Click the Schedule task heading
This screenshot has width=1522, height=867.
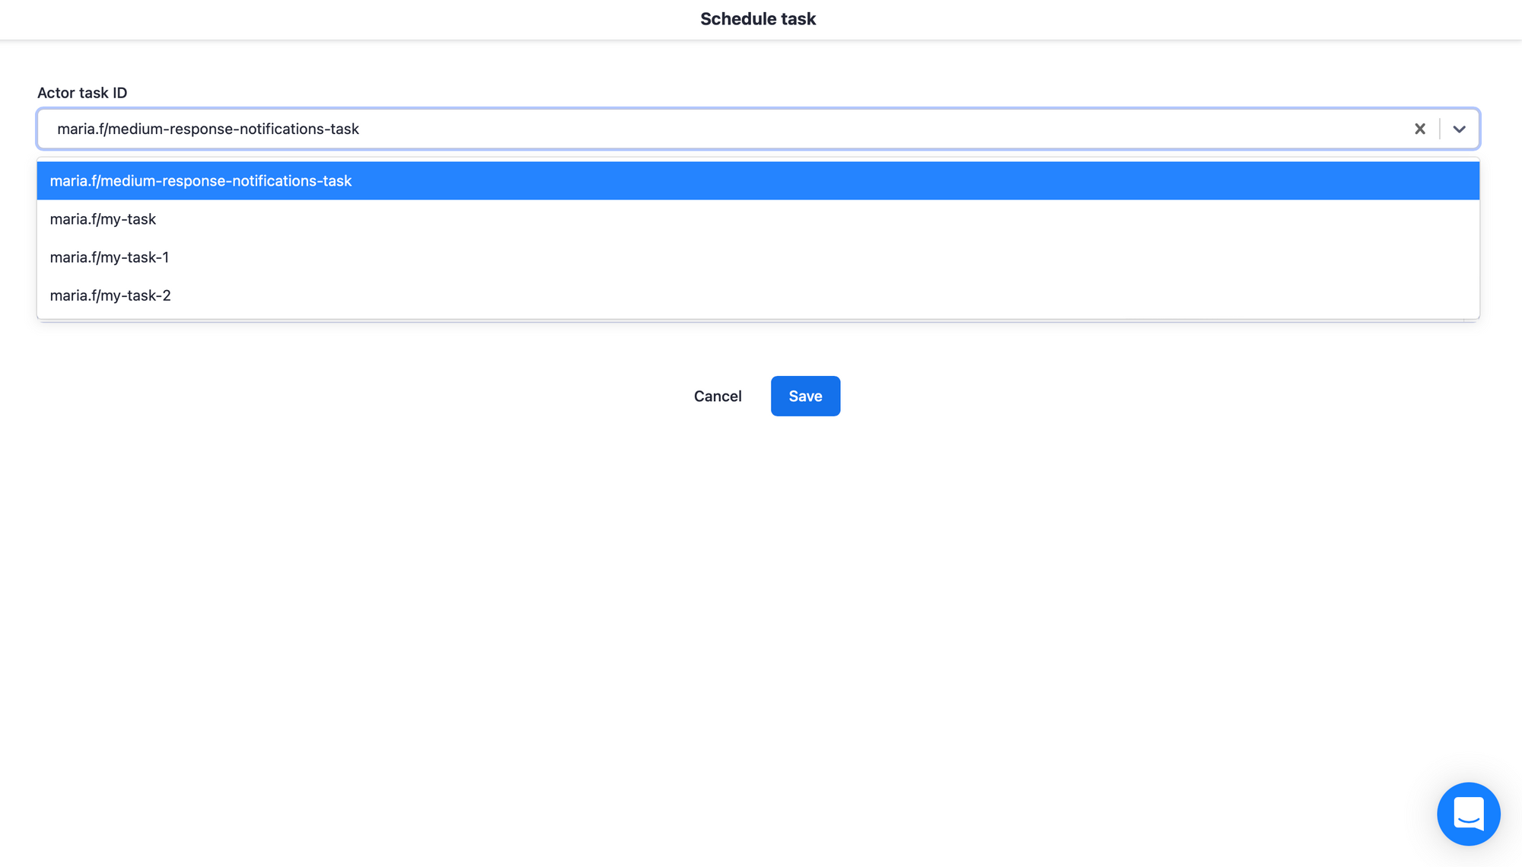pyautogui.click(x=758, y=19)
